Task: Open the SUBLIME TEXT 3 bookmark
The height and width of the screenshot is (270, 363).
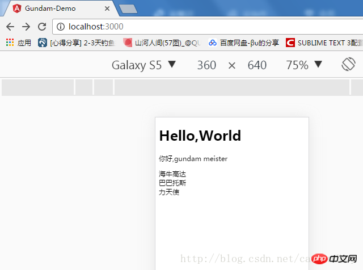Action: 323,43
